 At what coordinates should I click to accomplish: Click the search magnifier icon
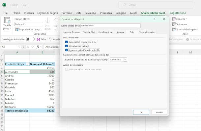pyautogui.click(x=124, y=5)
